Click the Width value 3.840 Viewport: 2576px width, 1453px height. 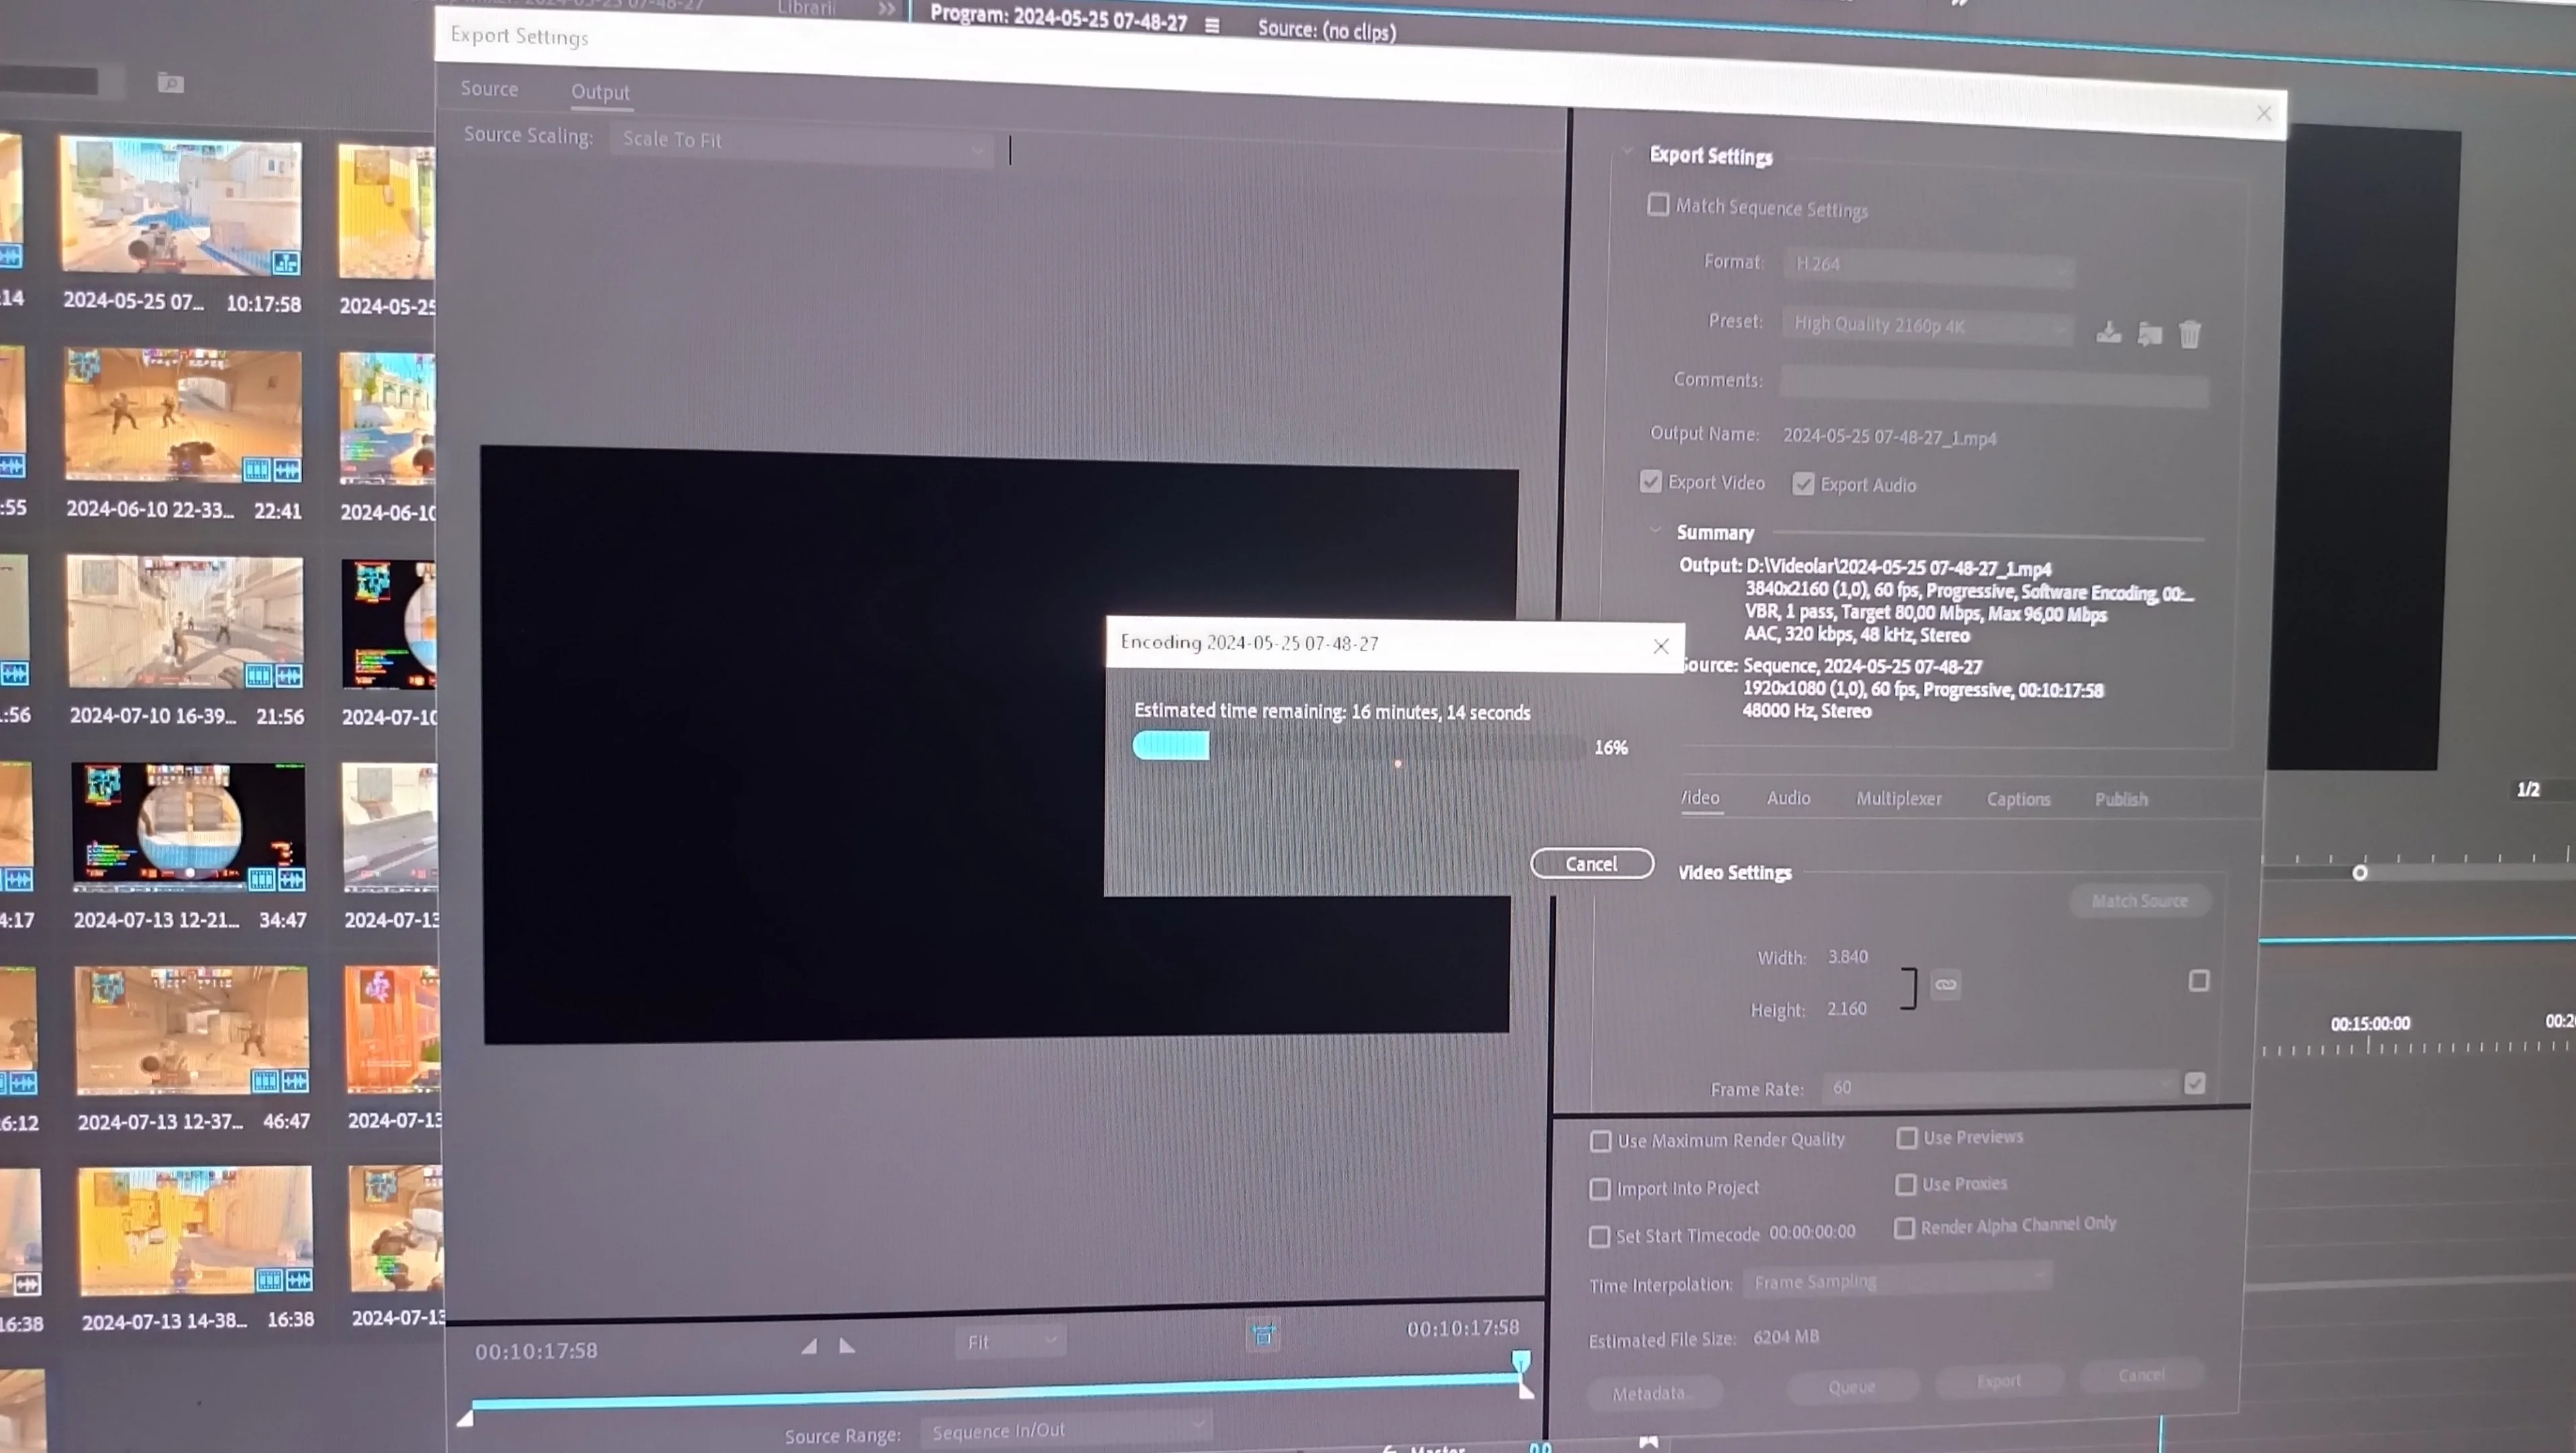pyautogui.click(x=1848, y=957)
